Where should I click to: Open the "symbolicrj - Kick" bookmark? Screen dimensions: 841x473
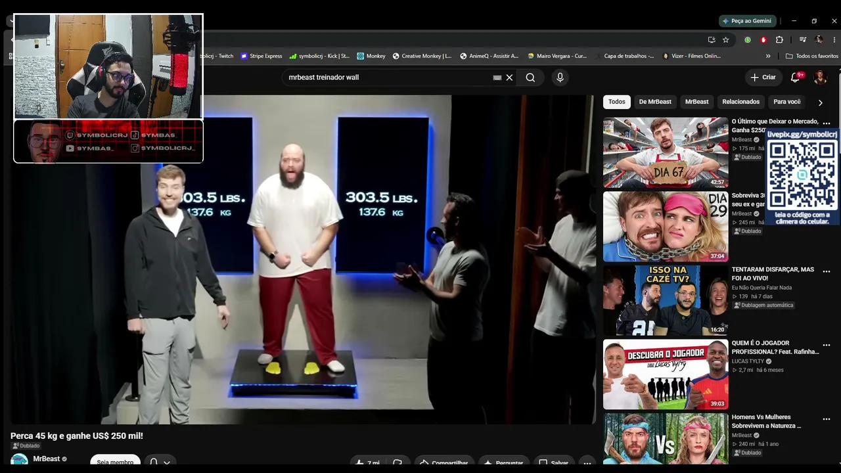point(319,56)
